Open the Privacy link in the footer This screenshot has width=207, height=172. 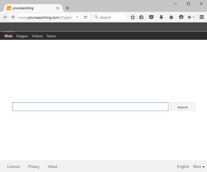(x=34, y=166)
